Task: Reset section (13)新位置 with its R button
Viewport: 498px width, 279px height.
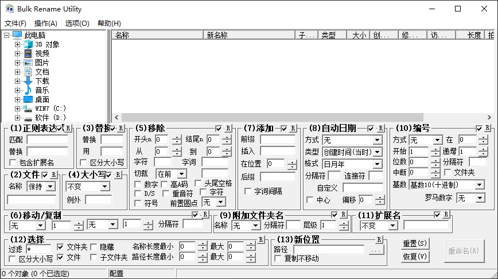Action: pos(379,239)
